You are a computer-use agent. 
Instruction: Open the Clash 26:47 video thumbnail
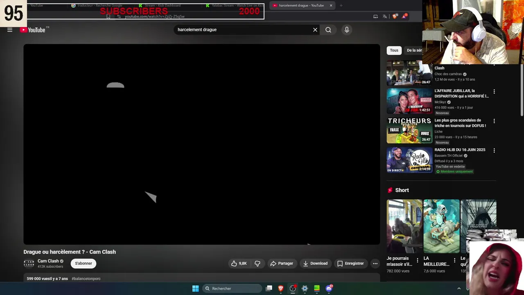pyautogui.click(x=409, y=73)
